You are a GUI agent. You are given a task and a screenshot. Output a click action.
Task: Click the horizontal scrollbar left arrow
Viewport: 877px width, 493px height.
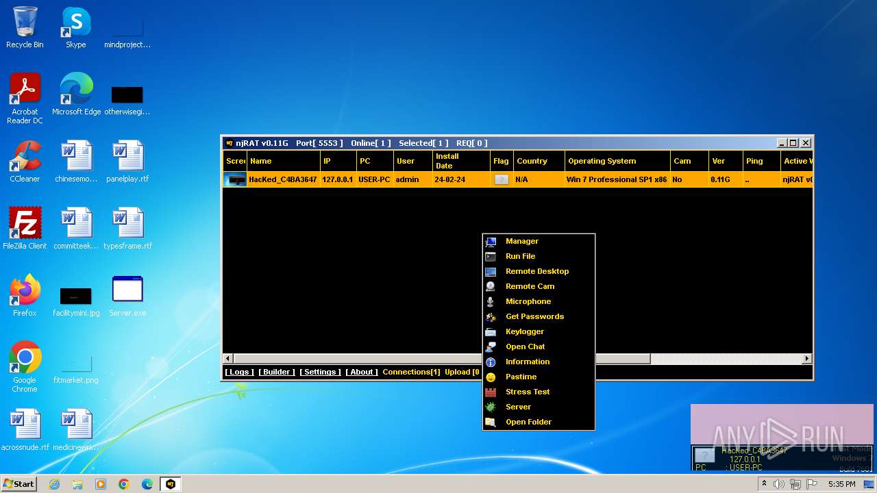point(229,358)
